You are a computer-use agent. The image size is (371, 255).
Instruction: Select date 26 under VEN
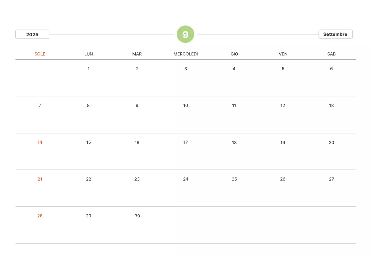tap(283, 179)
